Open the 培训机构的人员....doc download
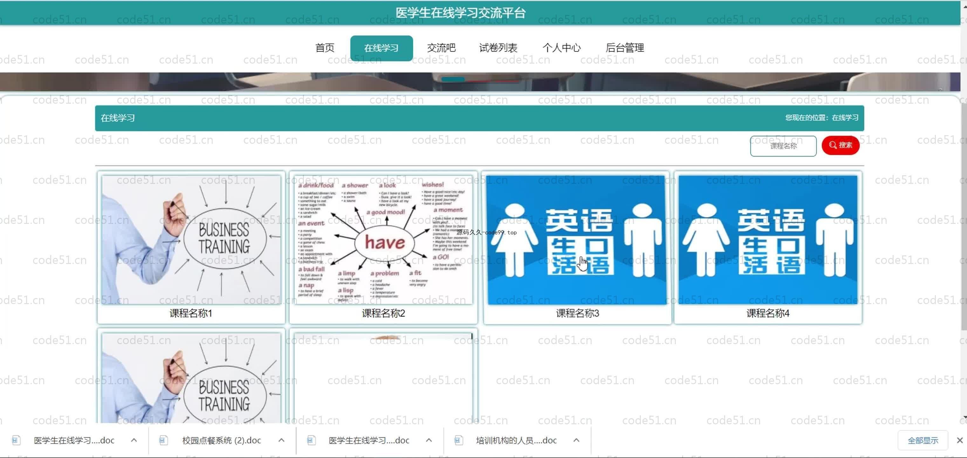Screen dimensions: 967x458 click(x=516, y=440)
